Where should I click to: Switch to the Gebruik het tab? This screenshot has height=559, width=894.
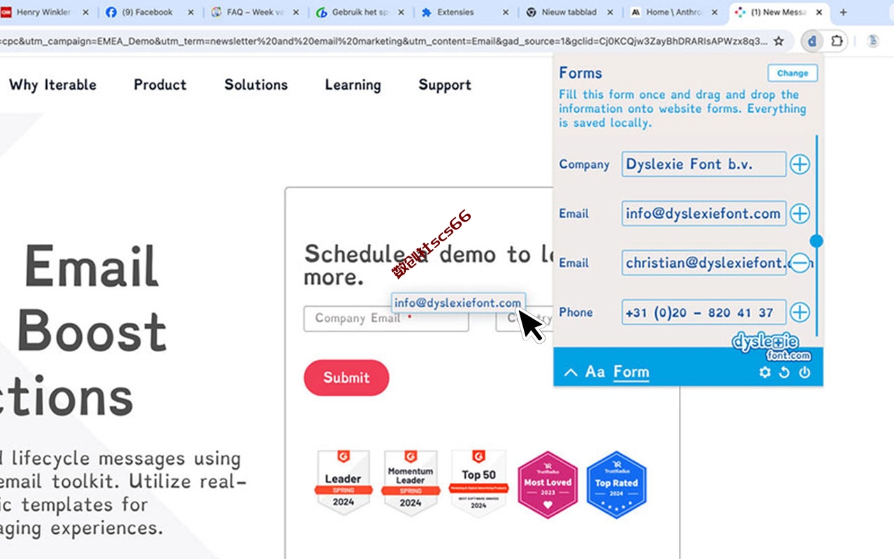pos(359,12)
